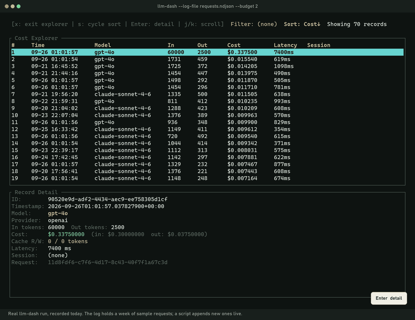415x320 pixels.
Task: Select row 15 timestamped 09-23 22:39:17
Action: 207,150
